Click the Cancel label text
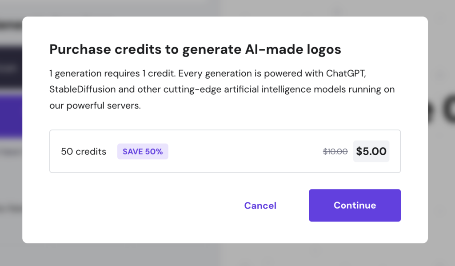 pyautogui.click(x=260, y=205)
